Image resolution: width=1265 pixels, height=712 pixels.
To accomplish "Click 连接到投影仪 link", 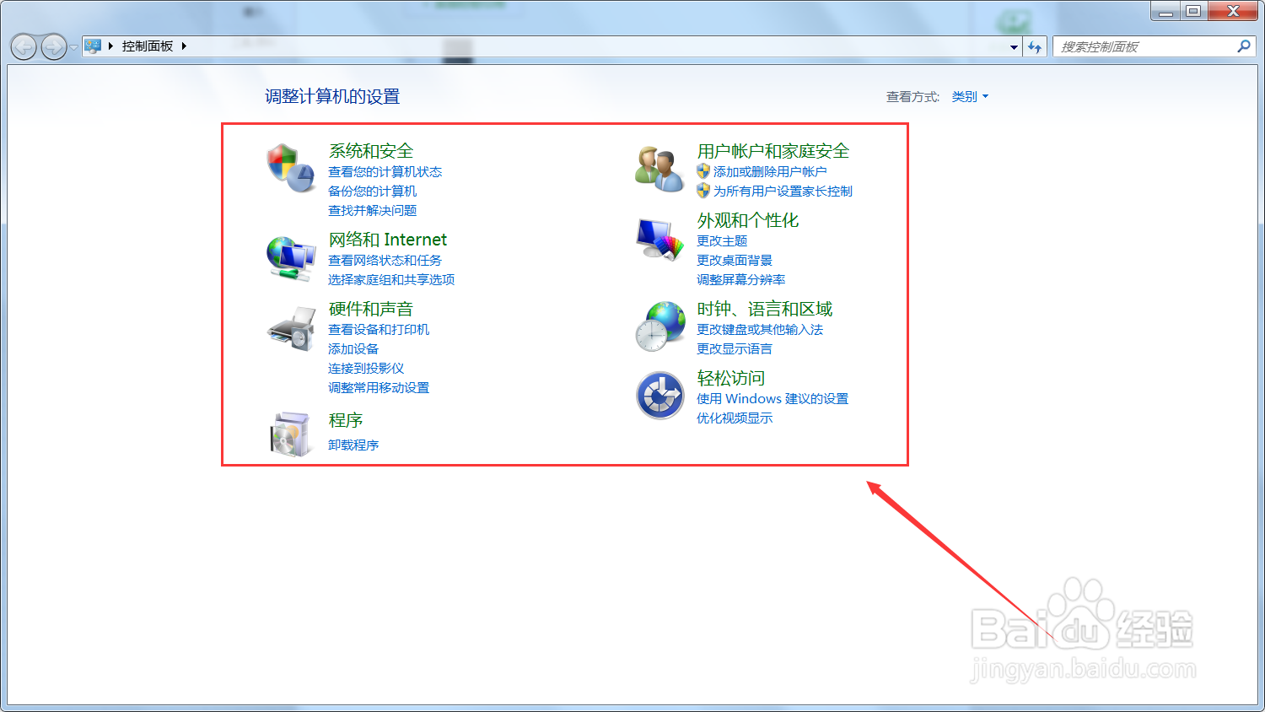I will click(366, 369).
